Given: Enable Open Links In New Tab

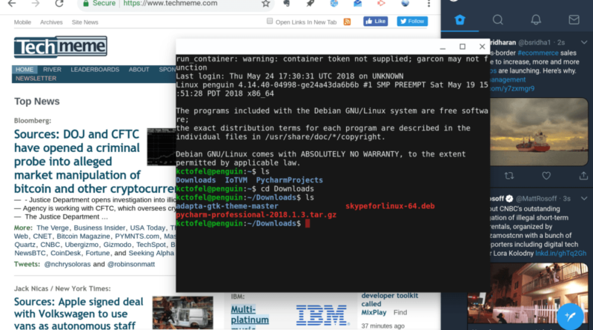Looking at the screenshot, I should click(x=270, y=22).
